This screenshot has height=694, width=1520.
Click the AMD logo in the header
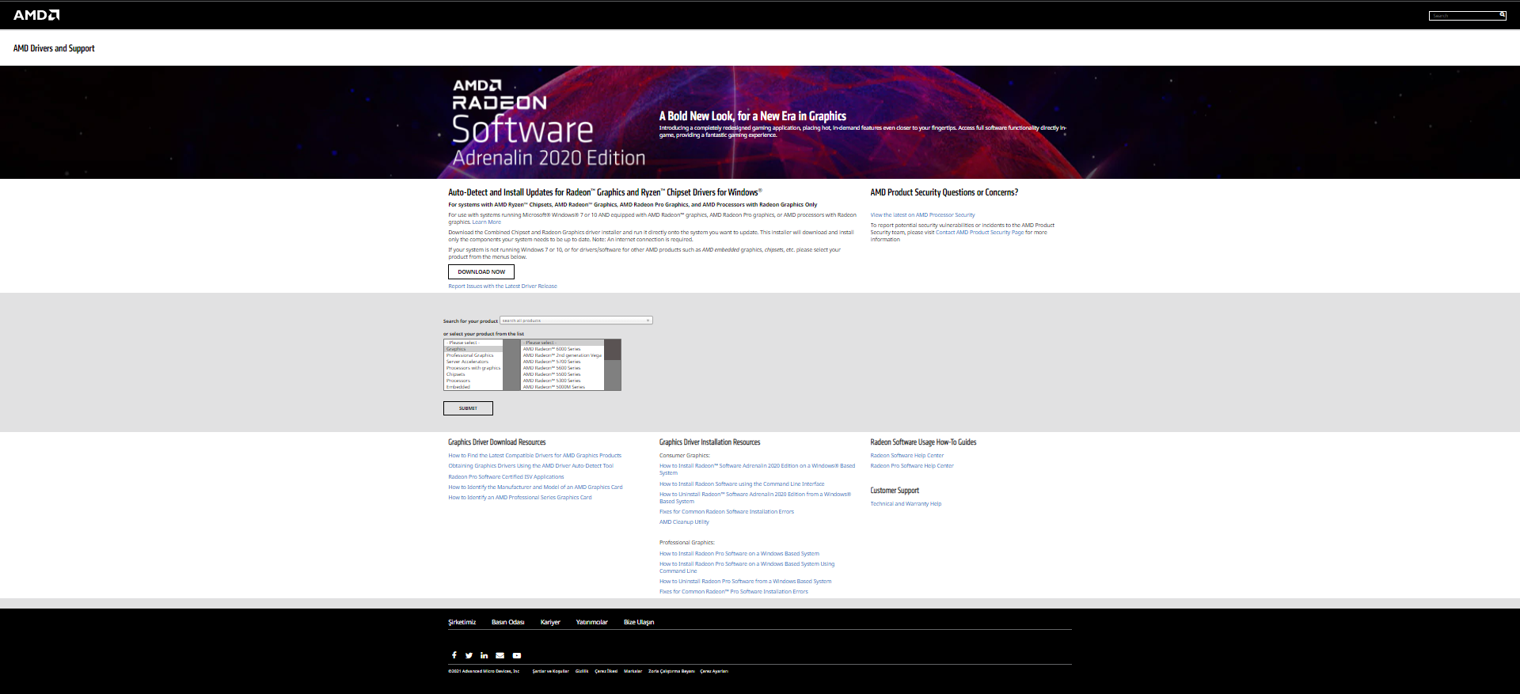point(36,15)
